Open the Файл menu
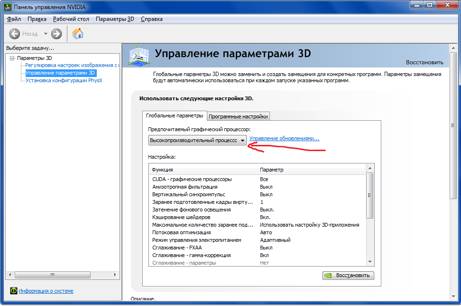The width and height of the screenshot is (461, 306). [14, 19]
